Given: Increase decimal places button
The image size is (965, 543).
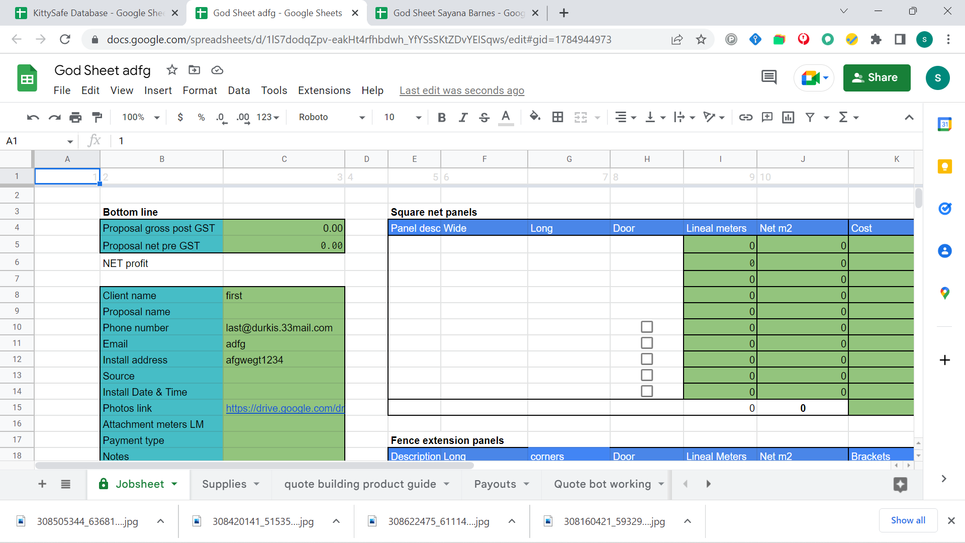Looking at the screenshot, I should [243, 118].
